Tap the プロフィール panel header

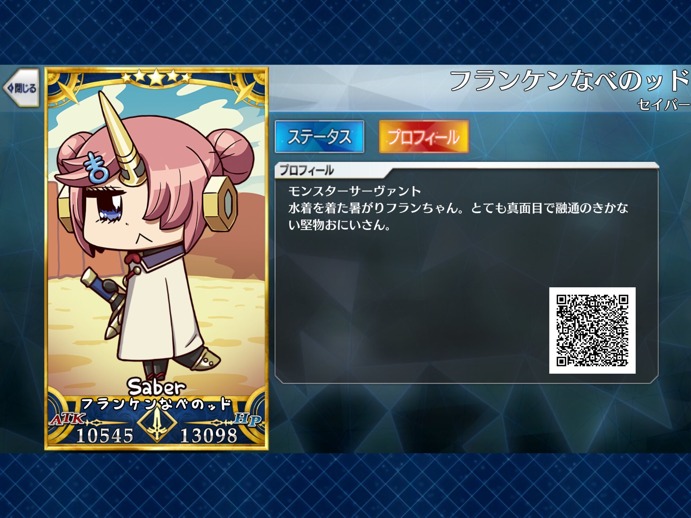click(x=307, y=170)
